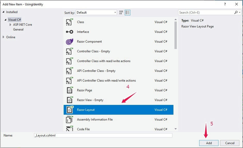243x148 pixels.
Task: Click the Razor Page icon
Action: point(70,90)
